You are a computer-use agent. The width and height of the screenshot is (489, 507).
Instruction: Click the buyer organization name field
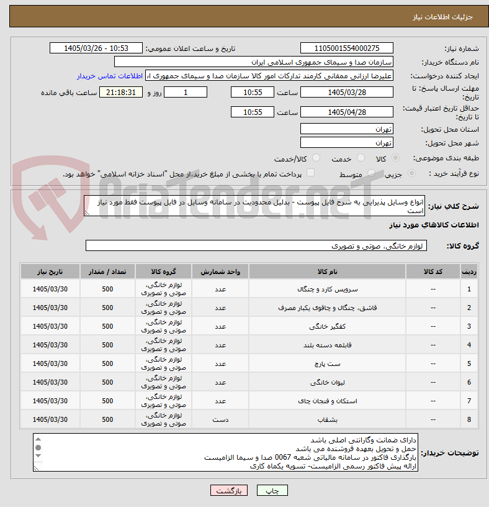pyautogui.click(x=254, y=62)
